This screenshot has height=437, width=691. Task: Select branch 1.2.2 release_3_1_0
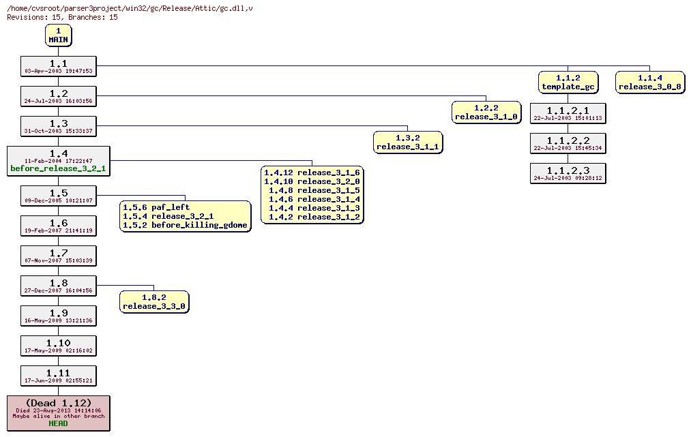click(x=486, y=112)
